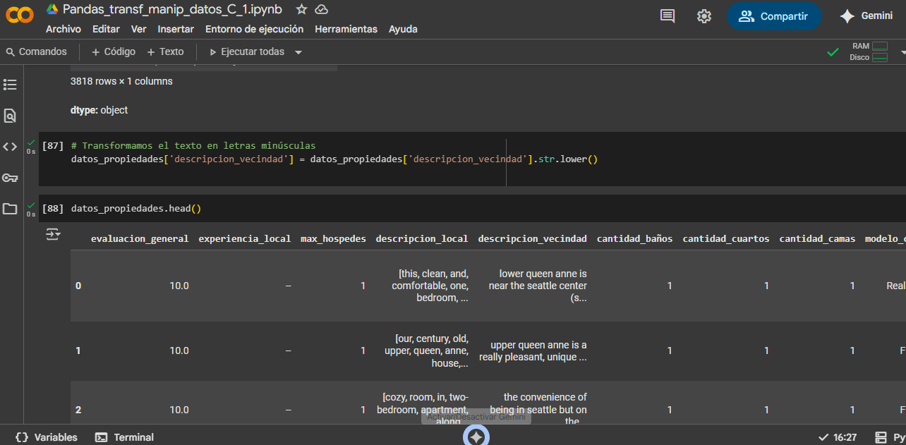Click the Python runtime indicator at bottom right
906x445 pixels.
coord(890,437)
